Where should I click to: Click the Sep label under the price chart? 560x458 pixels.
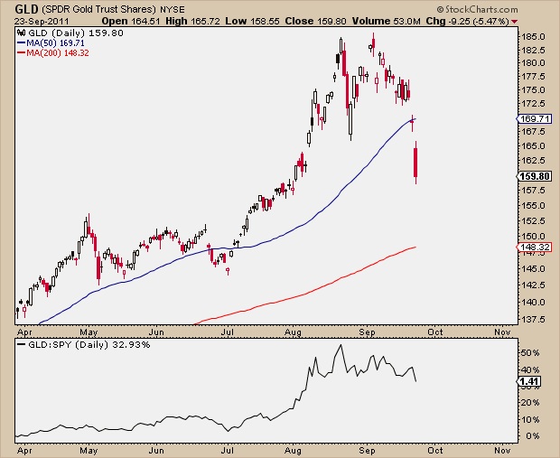tap(367, 332)
